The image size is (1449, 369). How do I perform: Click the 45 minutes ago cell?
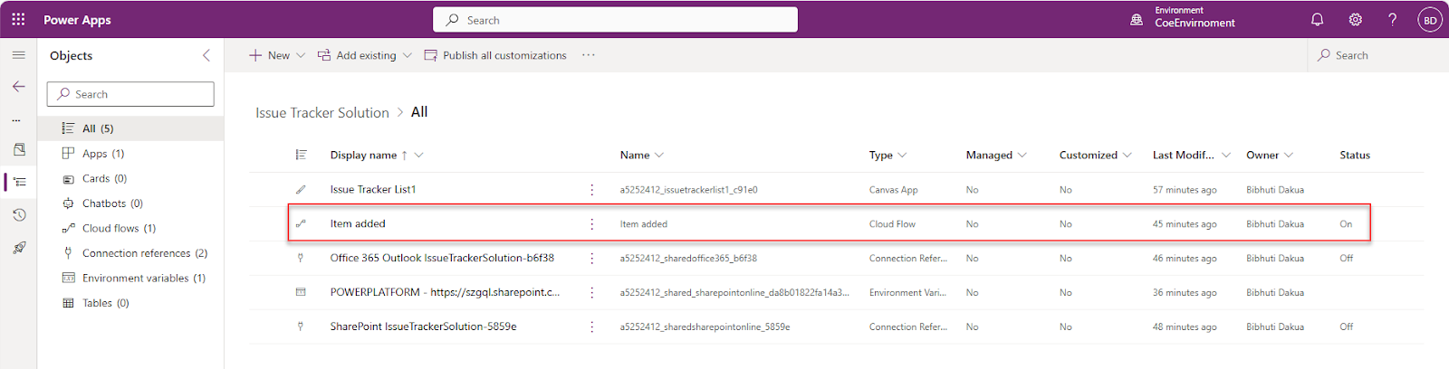pyautogui.click(x=1185, y=224)
